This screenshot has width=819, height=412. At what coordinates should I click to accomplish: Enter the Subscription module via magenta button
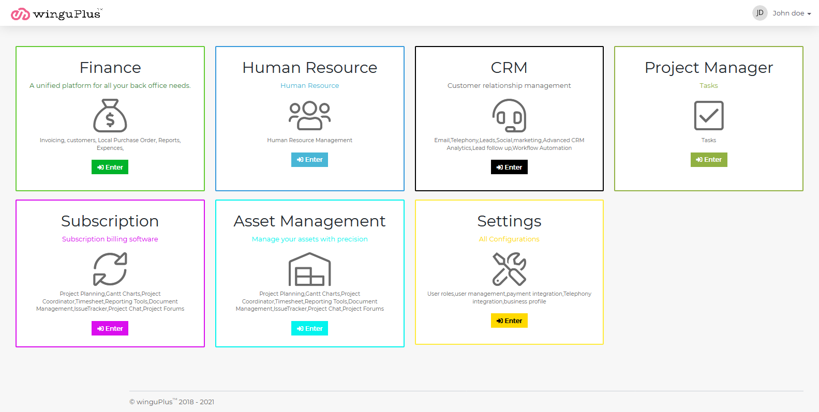[x=110, y=328]
